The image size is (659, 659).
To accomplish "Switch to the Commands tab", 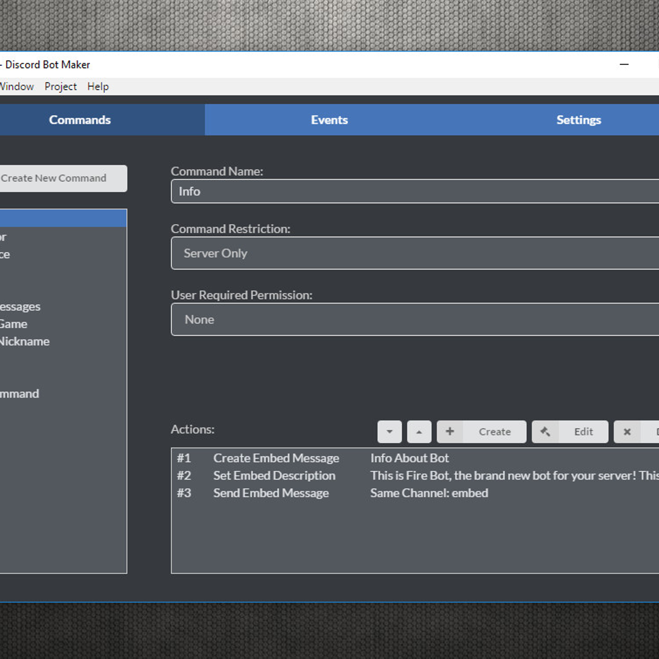I will pyautogui.click(x=80, y=120).
